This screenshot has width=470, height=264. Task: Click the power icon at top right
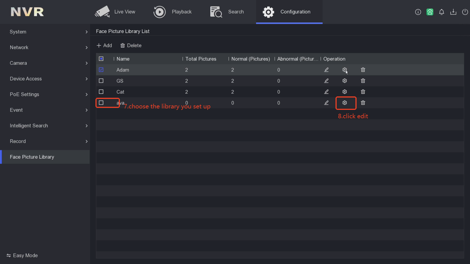[465, 12]
